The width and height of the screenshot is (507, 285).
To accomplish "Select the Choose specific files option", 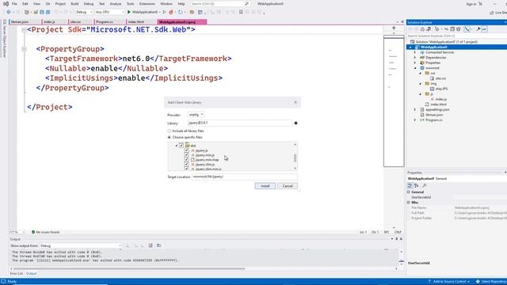I will click(185, 137).
